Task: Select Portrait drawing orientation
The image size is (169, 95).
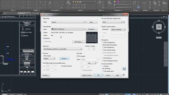Action: tap(103, 66)
